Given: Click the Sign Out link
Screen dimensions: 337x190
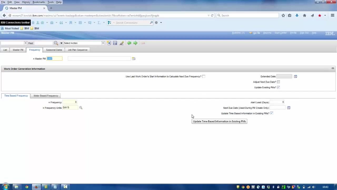Looking at the screenshot, I should pyautogui.click(x=304, y=33).
